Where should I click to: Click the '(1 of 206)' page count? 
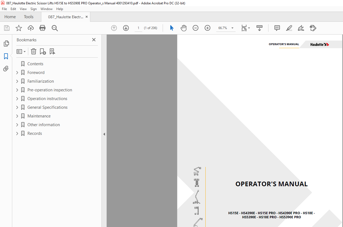[151, 28]
